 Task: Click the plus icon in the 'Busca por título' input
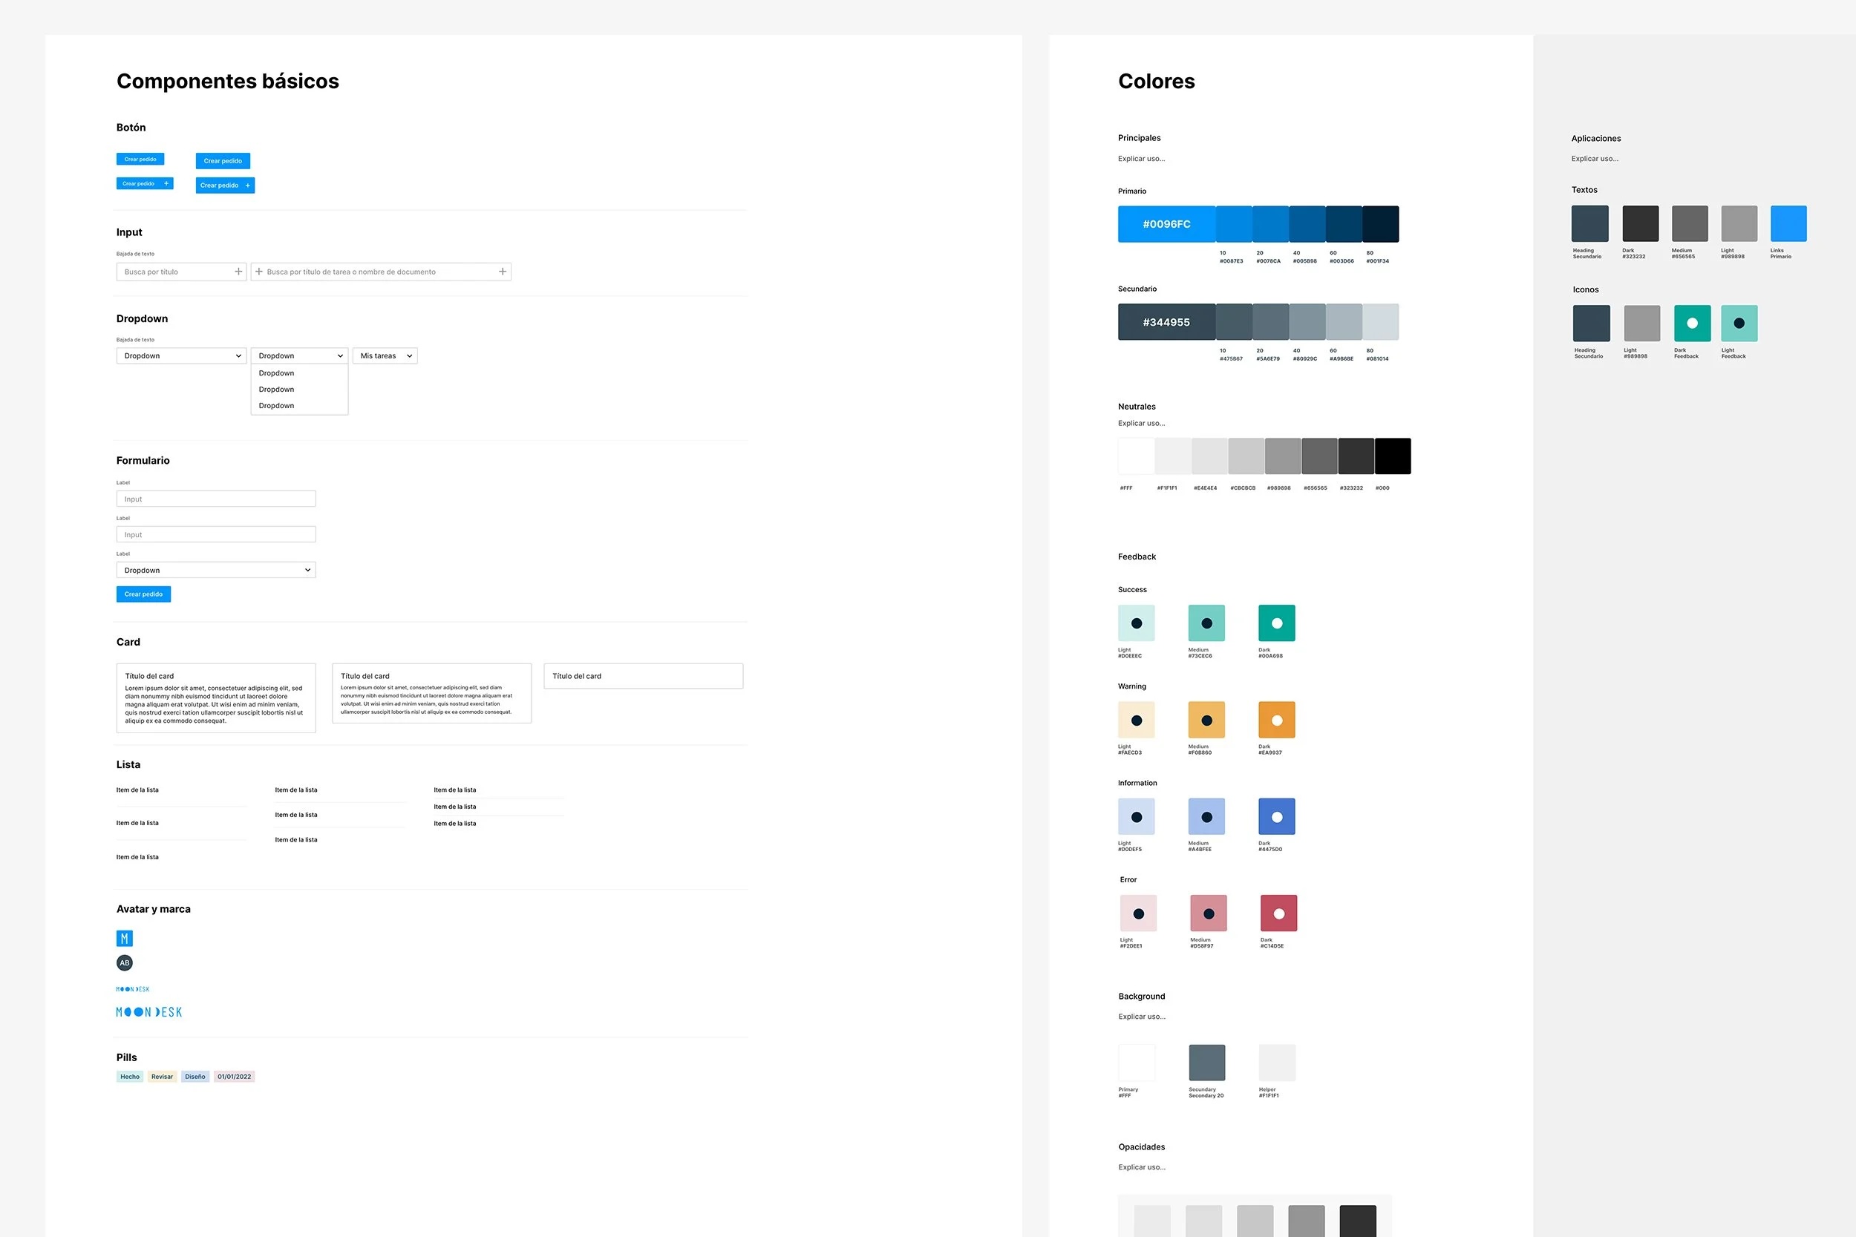pyautogui.click(x=238, y=272)
